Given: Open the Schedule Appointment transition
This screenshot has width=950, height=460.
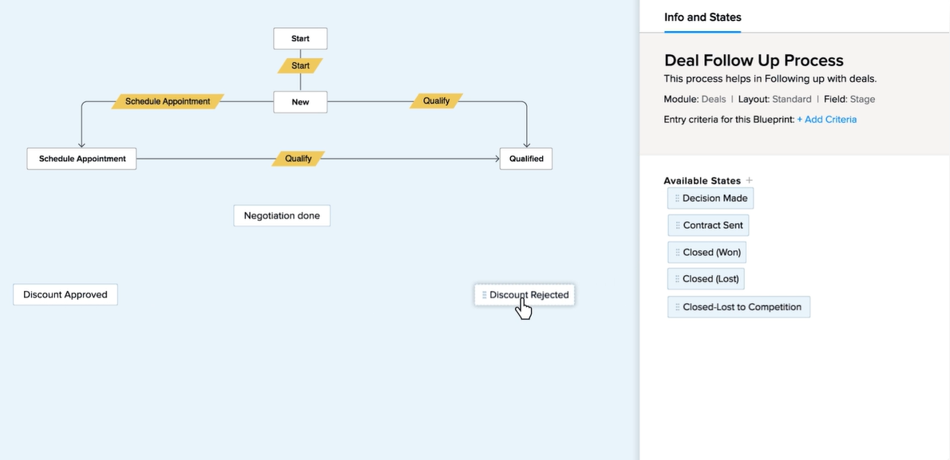Looking at the screenshot, I should [x=168, y=101].
